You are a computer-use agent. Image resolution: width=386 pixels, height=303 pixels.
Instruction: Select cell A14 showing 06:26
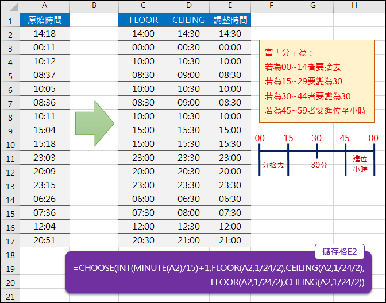[x=45, y=199]
